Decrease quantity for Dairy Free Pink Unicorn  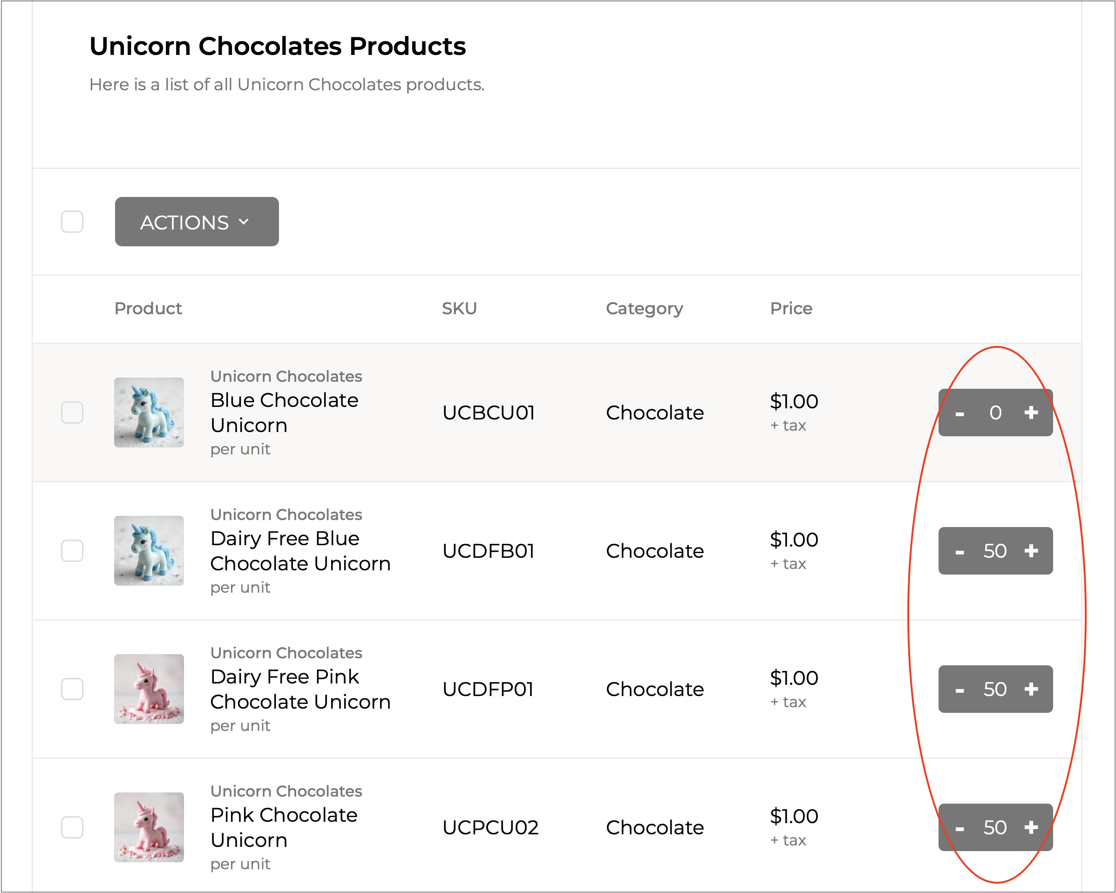point(959,690)
